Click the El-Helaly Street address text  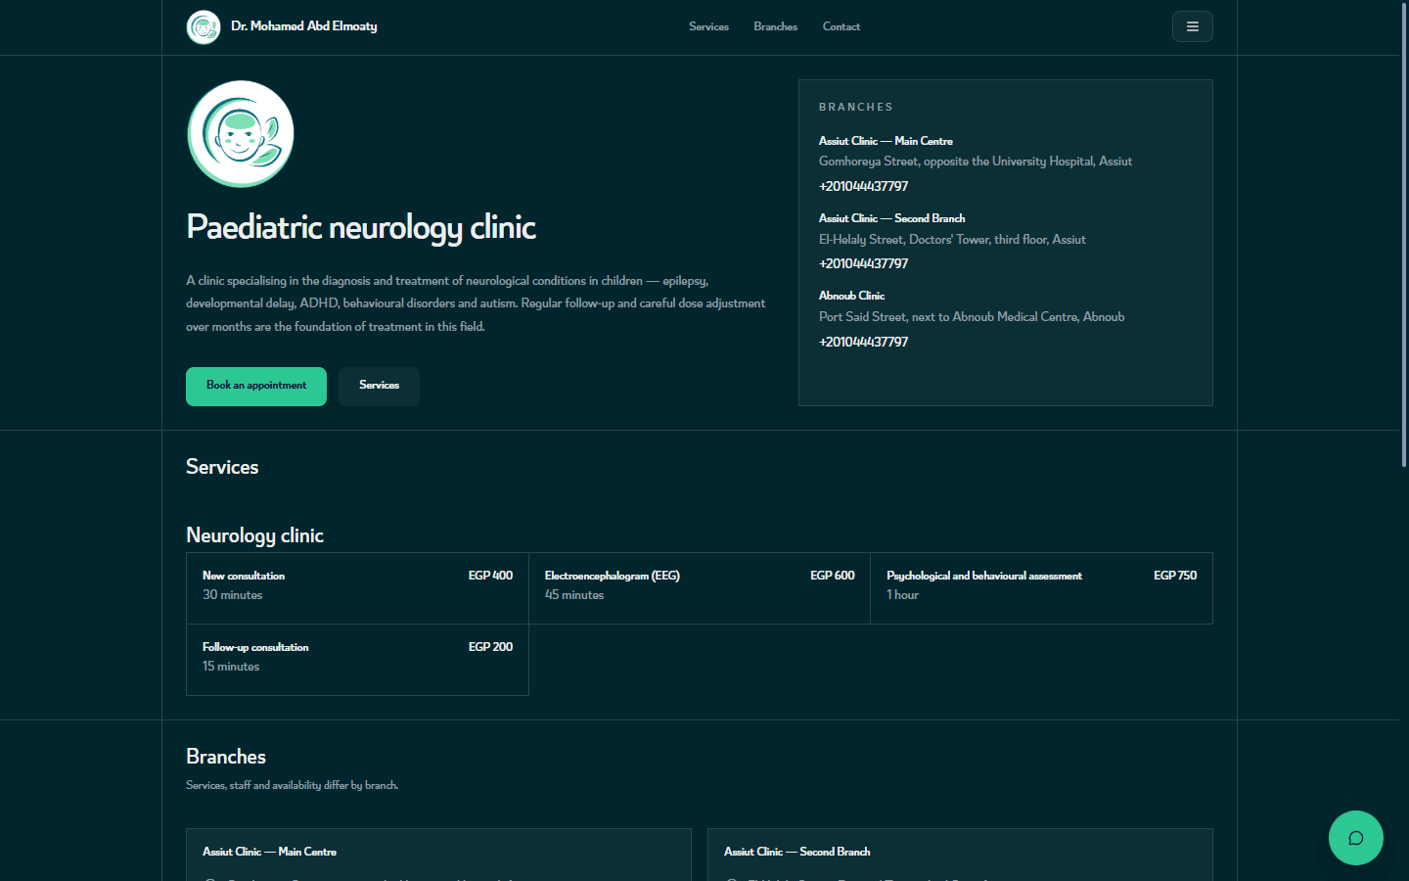(x=952, y=239)
